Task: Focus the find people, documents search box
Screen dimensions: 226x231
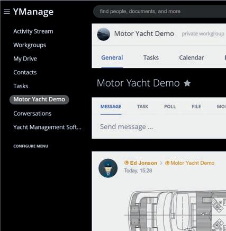Action: 159,11
